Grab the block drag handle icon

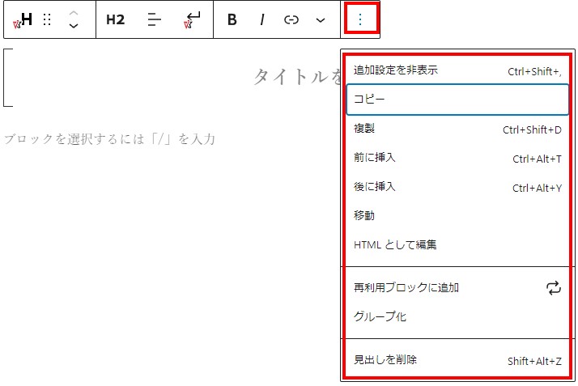[x=47, y=20]
